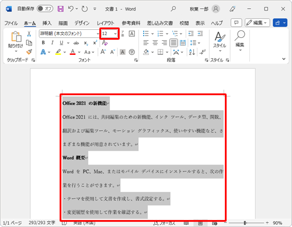
Task: Open the font name combo box
Action: tap(69, 34)
